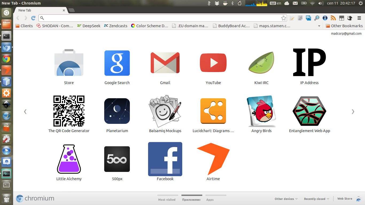Launch the Entanglement Web App
Image resolution: width=365 pixels, height=205 pixels.
tap(309, 111)
